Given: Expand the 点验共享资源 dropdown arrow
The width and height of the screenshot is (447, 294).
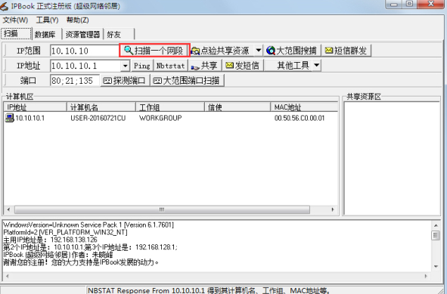Looking at the screenshot, I should [258, 51].
